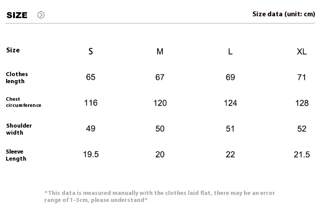Screen dimensions: 323x209
Task: Click the 65 clothes length value
Action: tap(91, 77)
